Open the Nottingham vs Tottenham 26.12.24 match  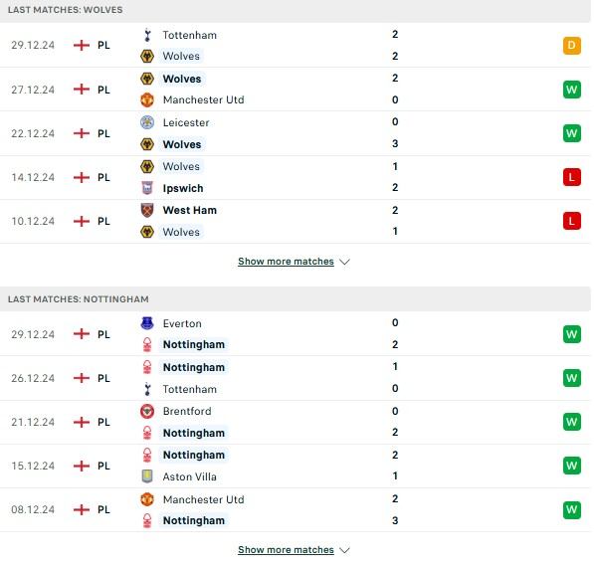296,378
